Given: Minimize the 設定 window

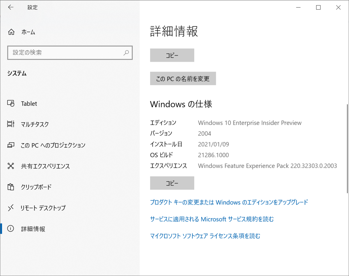Looking at the screenshot, I should (298, 8).
